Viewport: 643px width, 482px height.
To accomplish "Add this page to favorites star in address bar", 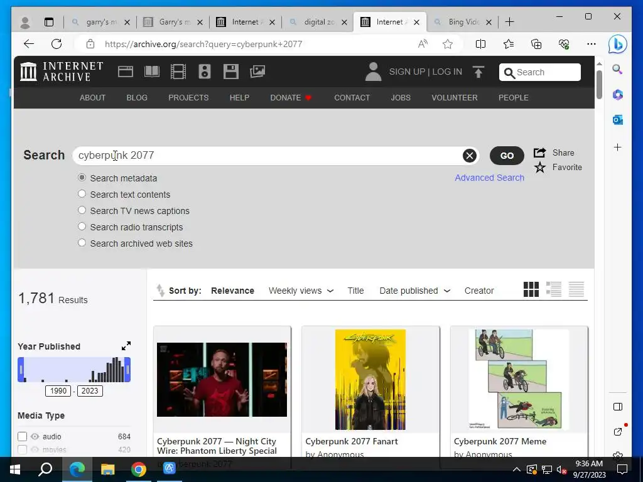I will pos(448,44).
